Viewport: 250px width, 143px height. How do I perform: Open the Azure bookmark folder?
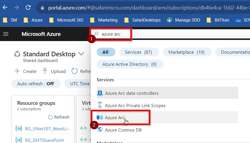(x=33, y=20)
